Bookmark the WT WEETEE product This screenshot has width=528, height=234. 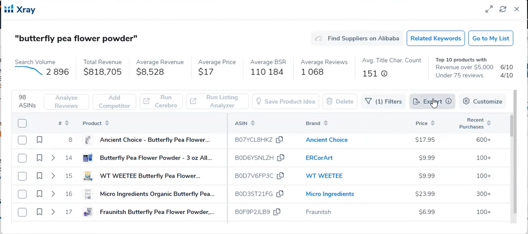[39, 176]
